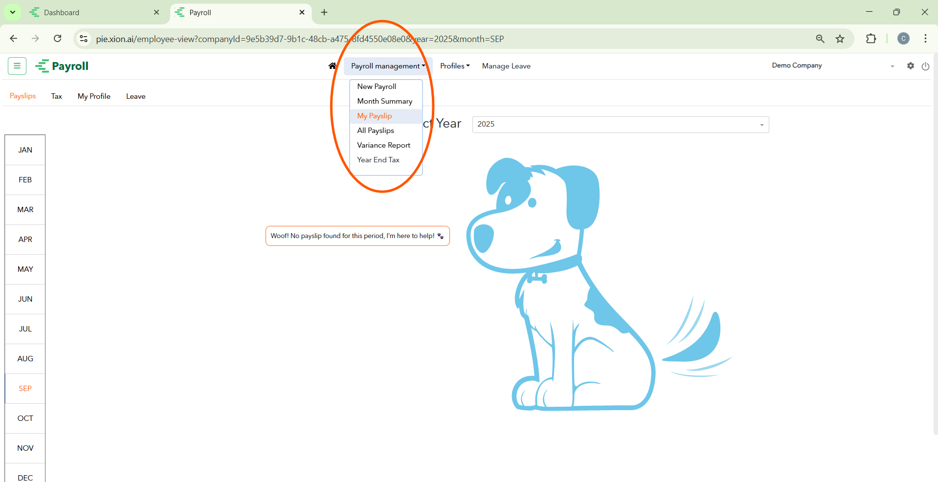Open the year 2025 select dropdown
Screen dimensions: 938x482
pos(620,125)
